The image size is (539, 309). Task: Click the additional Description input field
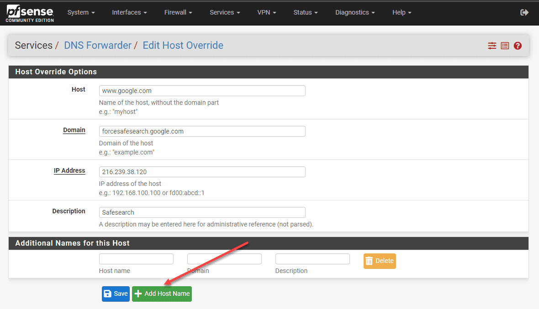(312, 258)
